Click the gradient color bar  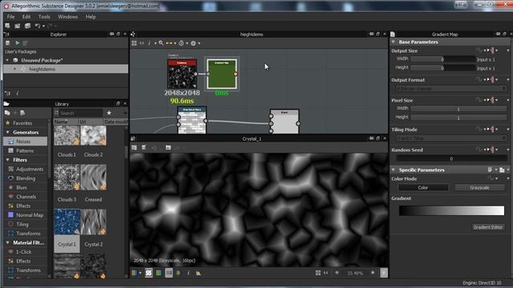pyautogui.click(x=451, y=210)
